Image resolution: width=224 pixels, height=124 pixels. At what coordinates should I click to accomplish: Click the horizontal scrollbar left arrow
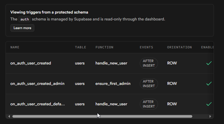[9, 116]
